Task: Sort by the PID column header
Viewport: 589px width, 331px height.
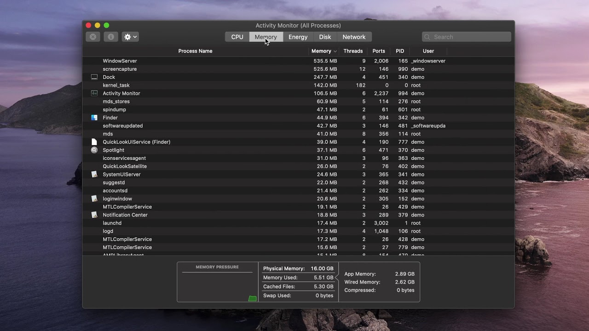Action: pyautogui.click(x=400, y=51)
